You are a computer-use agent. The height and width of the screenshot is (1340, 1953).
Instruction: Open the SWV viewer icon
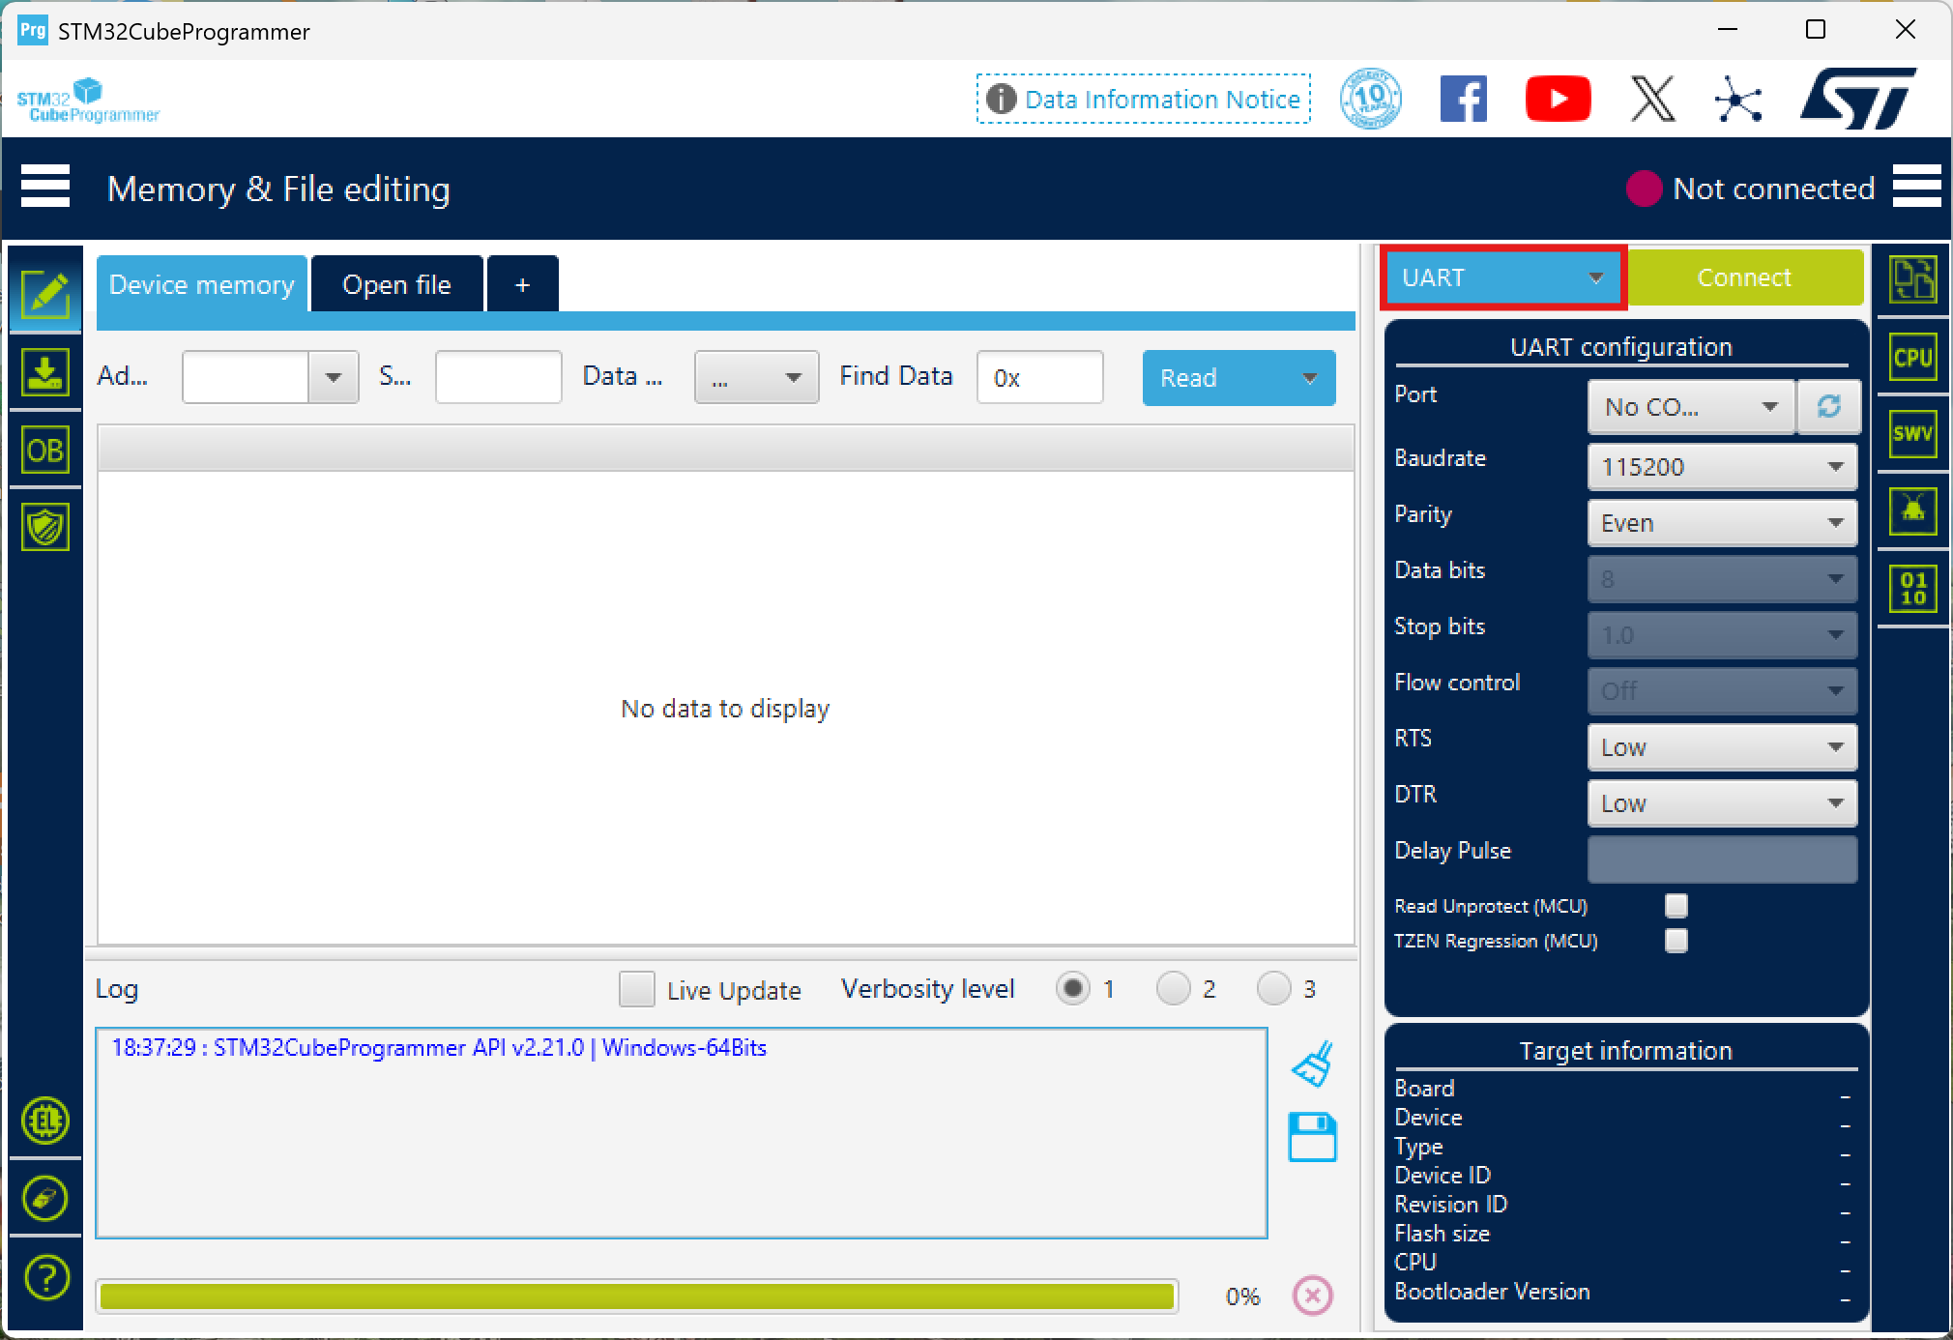1911,434
